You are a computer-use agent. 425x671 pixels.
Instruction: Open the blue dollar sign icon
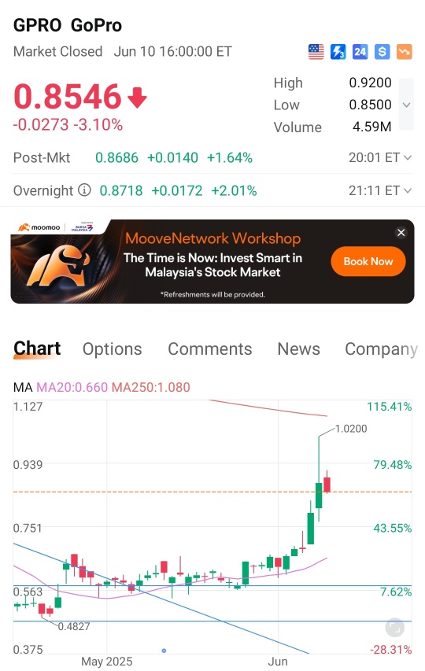[382, 52]
